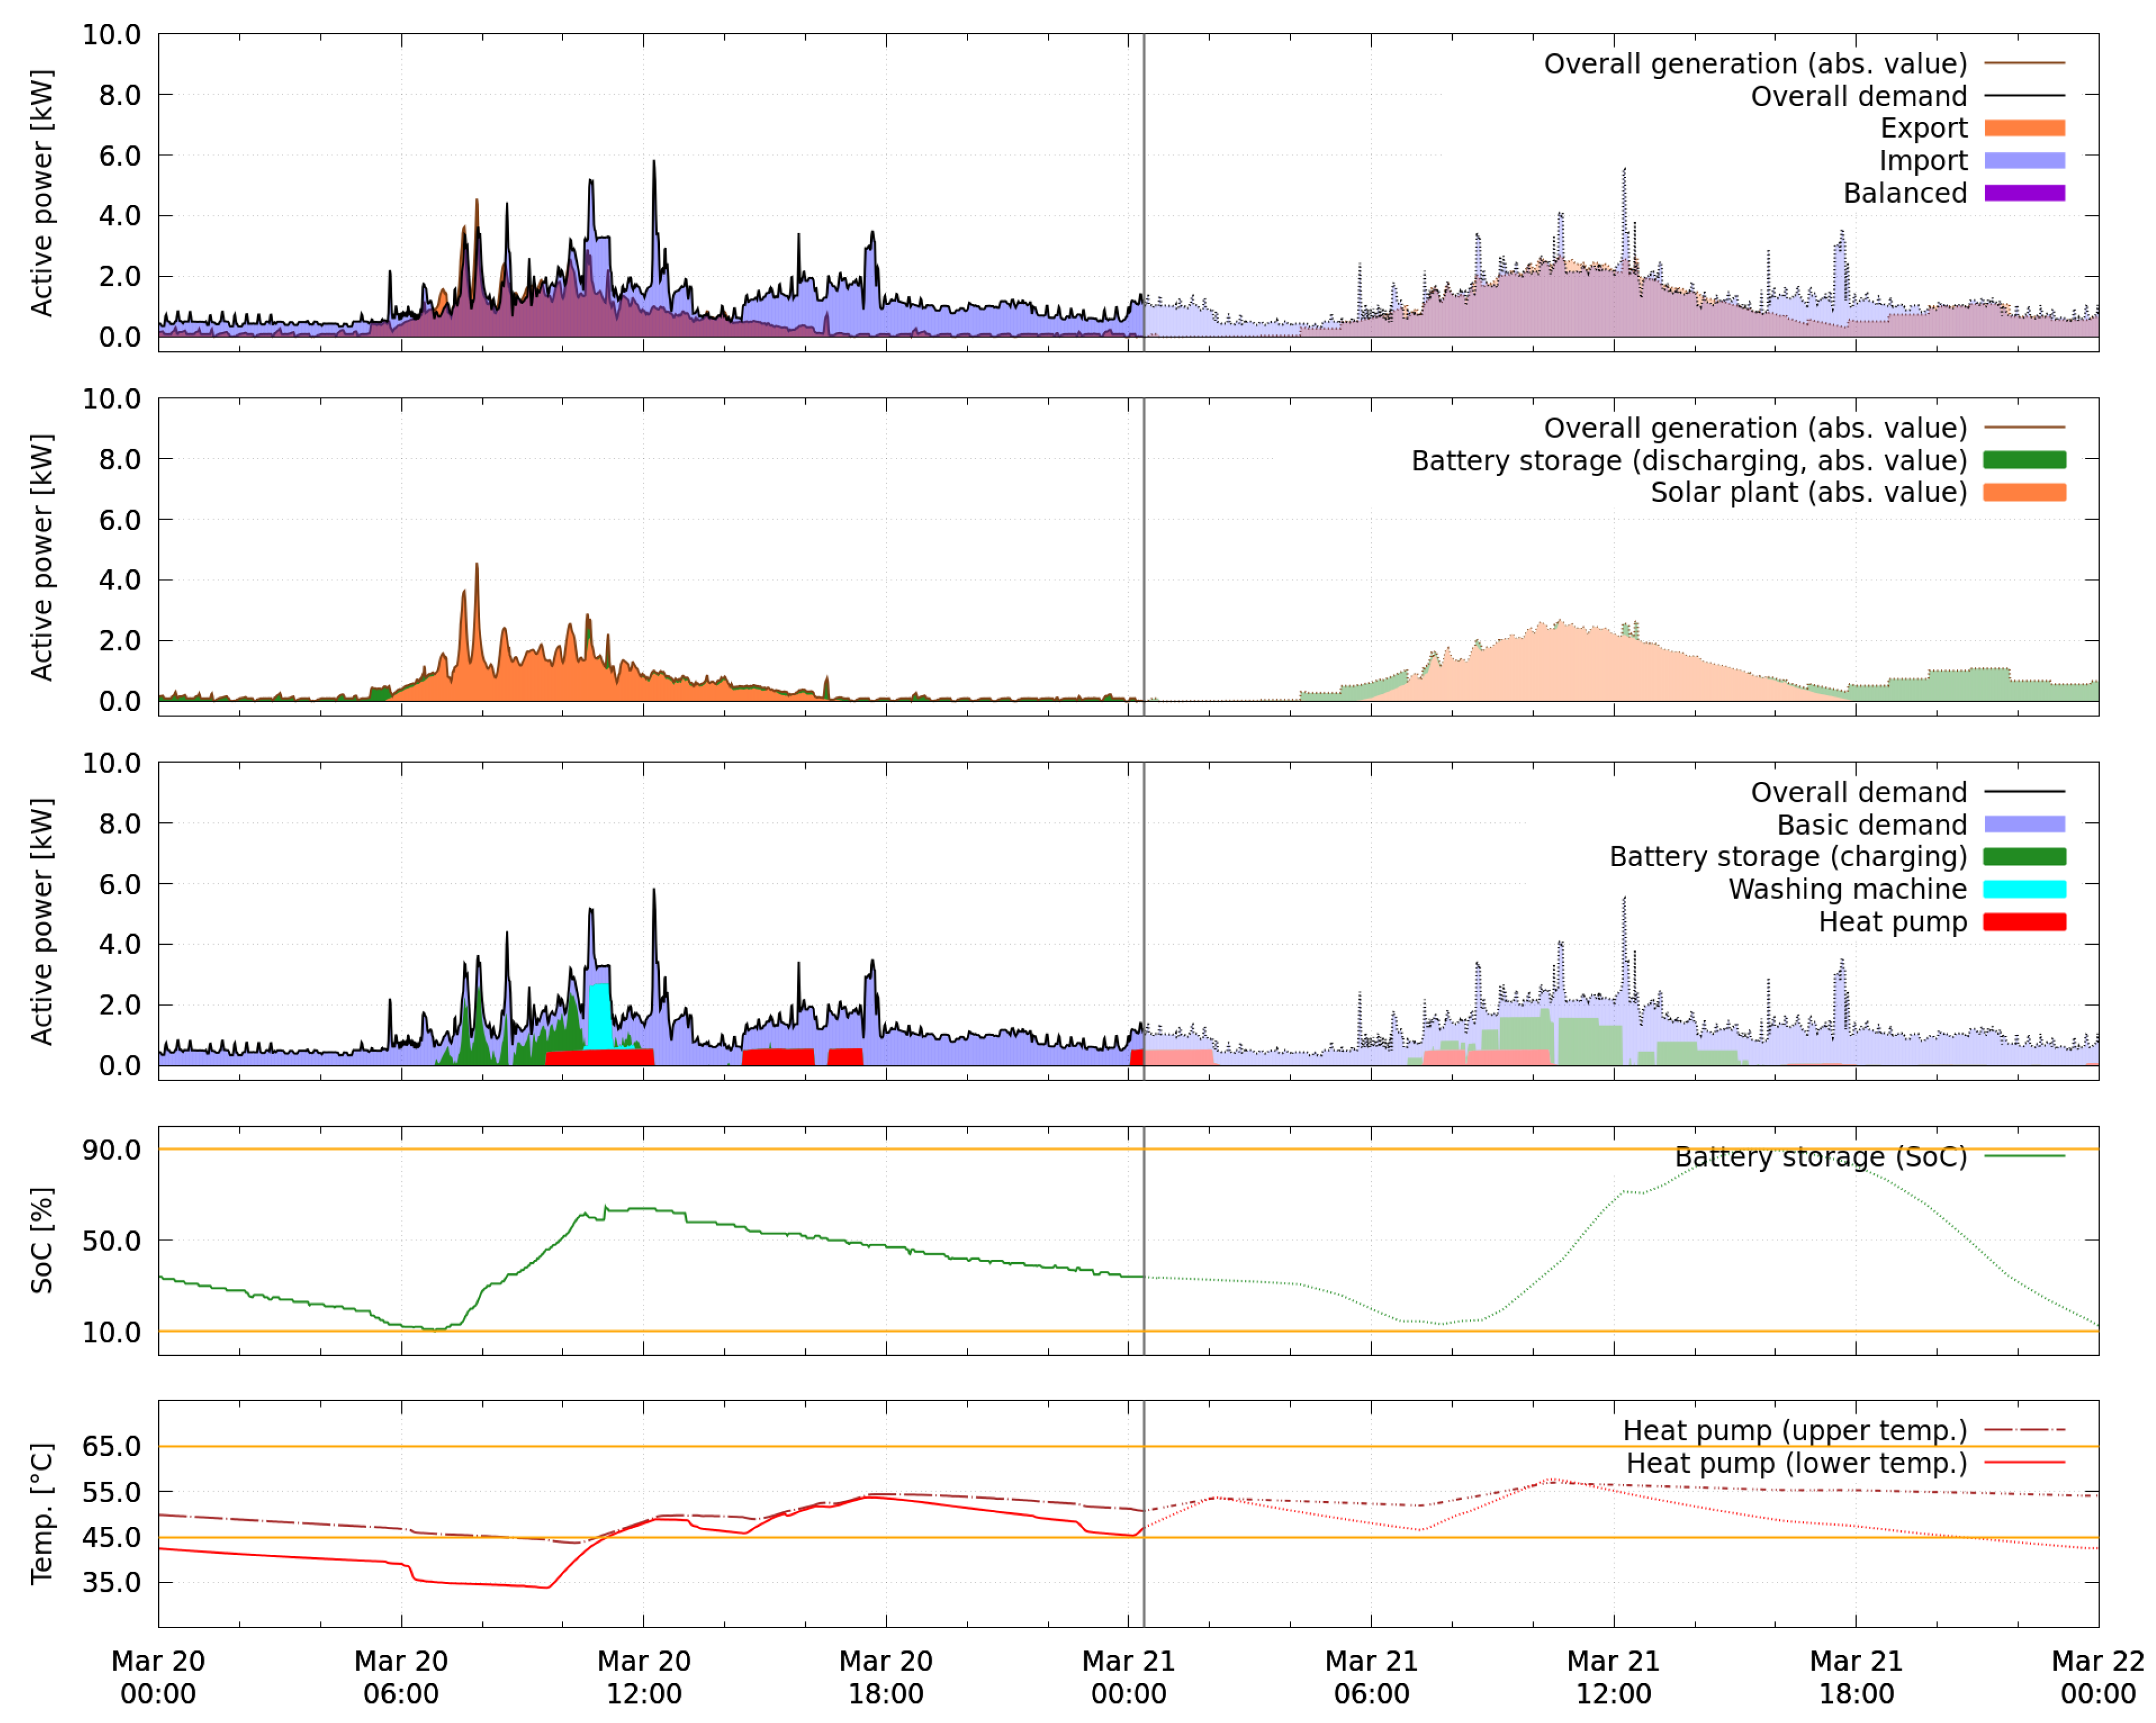Image resolution: width=2156 pixels, height=1723 pixels.
Task: Click the 'Mar 20 06:00' time axis label
Action: tap(401, 1677)
